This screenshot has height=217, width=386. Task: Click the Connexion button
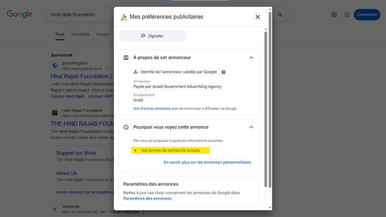[367, 14]
